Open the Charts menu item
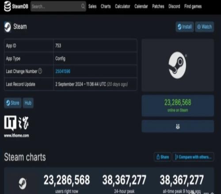Image resolution: width=221 pixels, height=194 pixels. [x=106, y=6]
